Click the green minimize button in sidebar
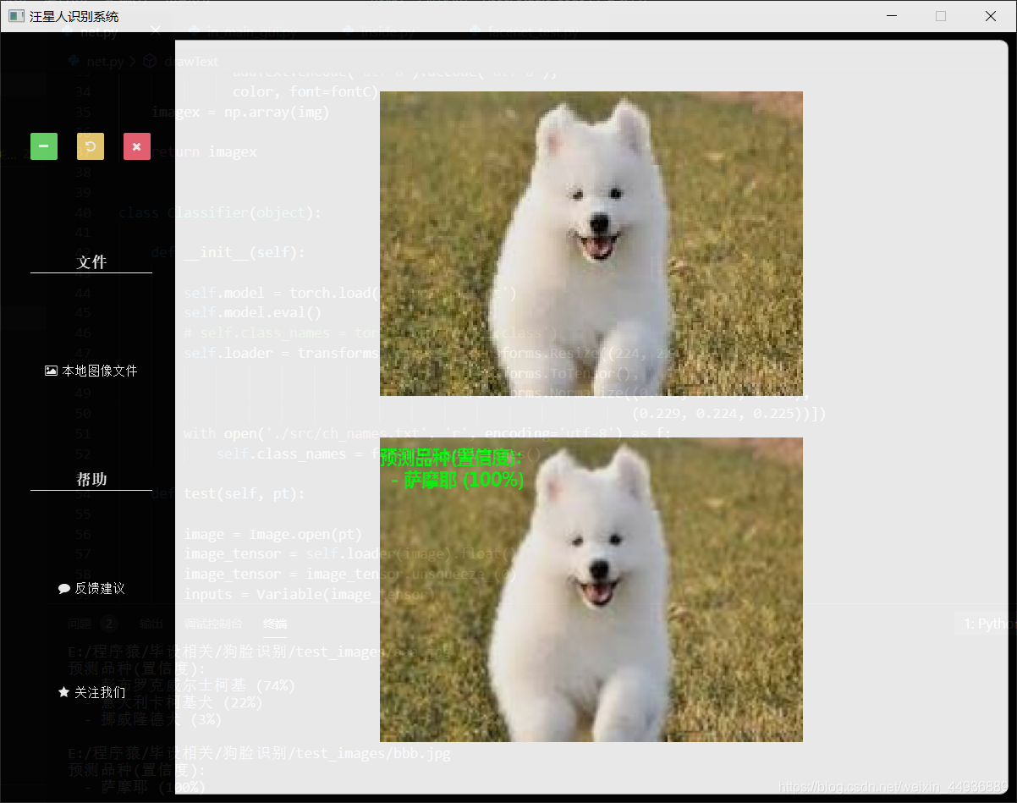The image size is (1017, 803). click(44, 146)
